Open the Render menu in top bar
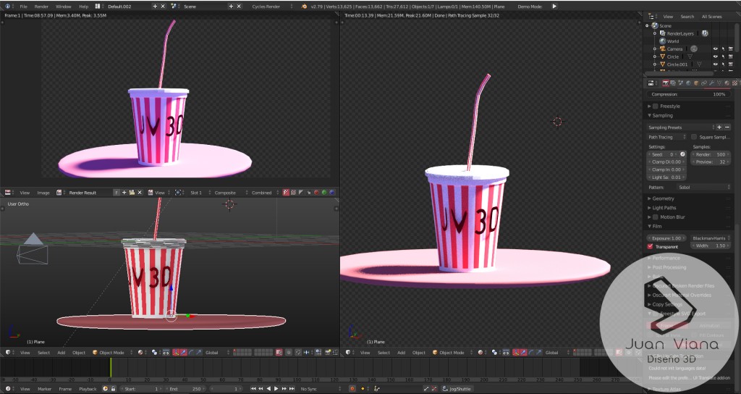The width and height of the screenshot is (741, 394). point(41,6)
